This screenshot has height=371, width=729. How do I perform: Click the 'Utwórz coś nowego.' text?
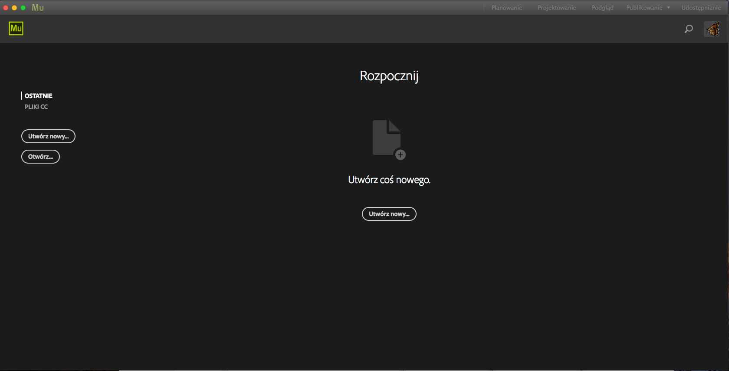coord(389,180)
